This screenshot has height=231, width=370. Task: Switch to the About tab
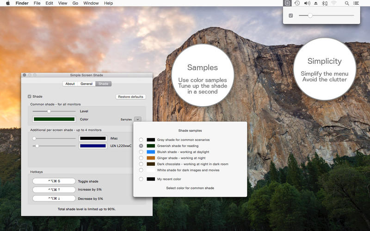coord(70,84)
